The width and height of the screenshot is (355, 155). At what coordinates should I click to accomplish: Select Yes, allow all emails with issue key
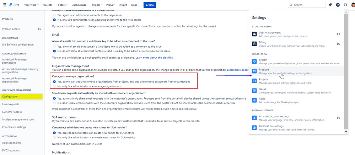pyautogui.click(x=54, y=47)
